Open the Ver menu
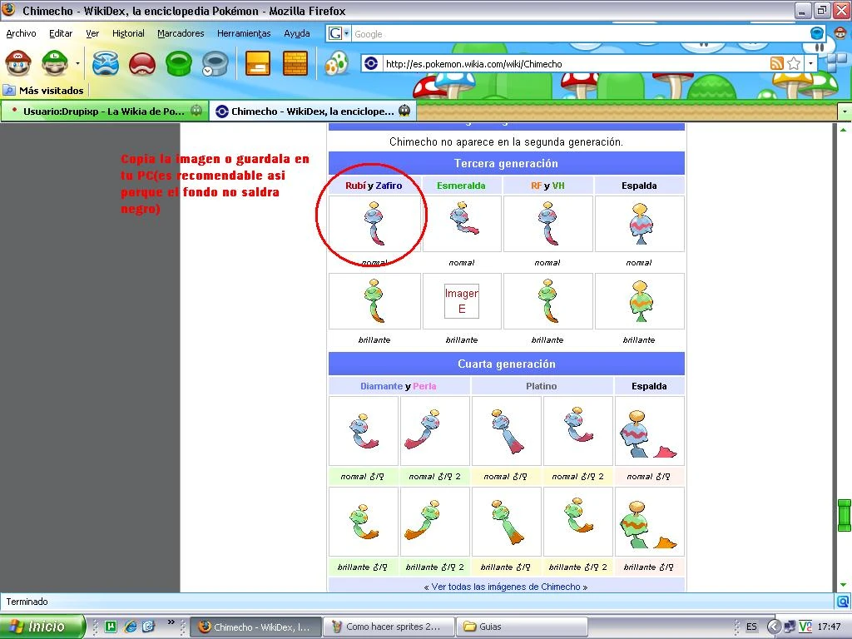The image size is (852, 639). point(92,33)
